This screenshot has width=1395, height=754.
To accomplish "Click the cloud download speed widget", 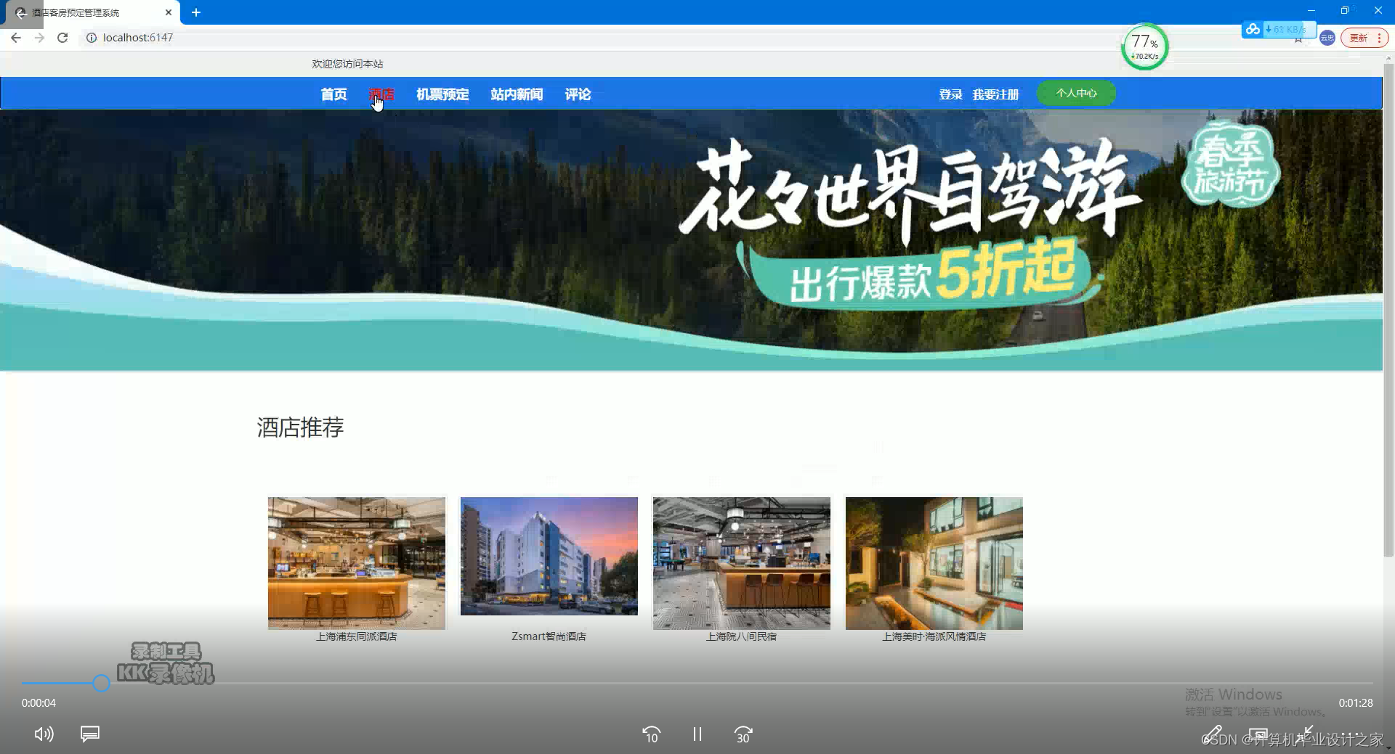I will [x=1279, y=29].
